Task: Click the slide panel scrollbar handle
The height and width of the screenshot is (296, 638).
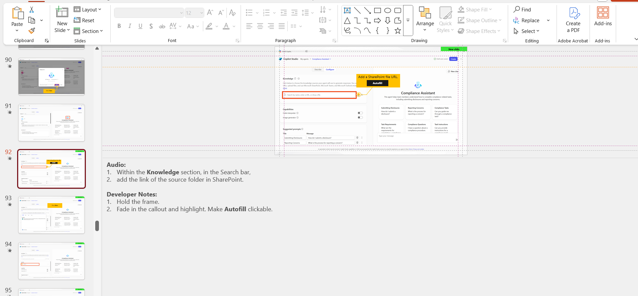Action: 97,226
